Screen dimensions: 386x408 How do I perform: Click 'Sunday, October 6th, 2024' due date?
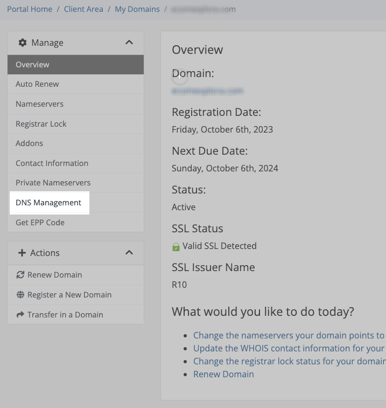225,168
